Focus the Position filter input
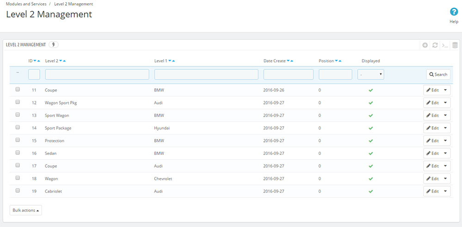The width and height of the screenshot is (462, 227). pos(335,74)
